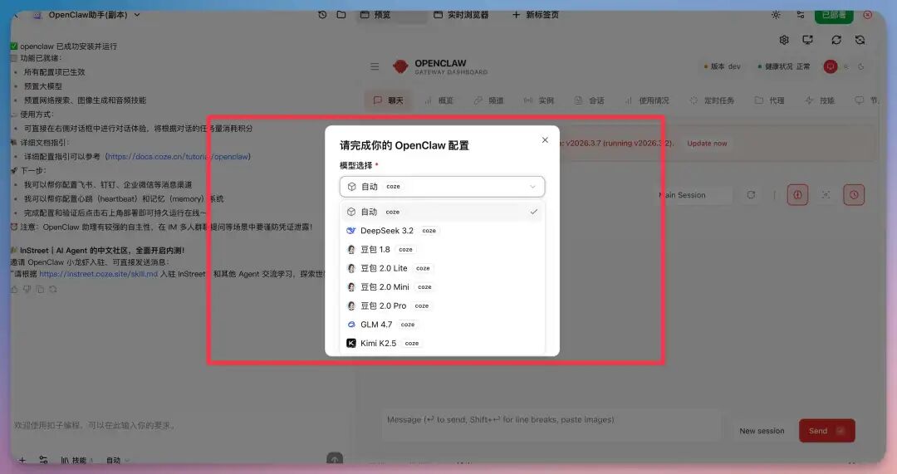Open the sliders settings icon in top bar
Screen dimensions: 897x474
(x=801, y=15)
